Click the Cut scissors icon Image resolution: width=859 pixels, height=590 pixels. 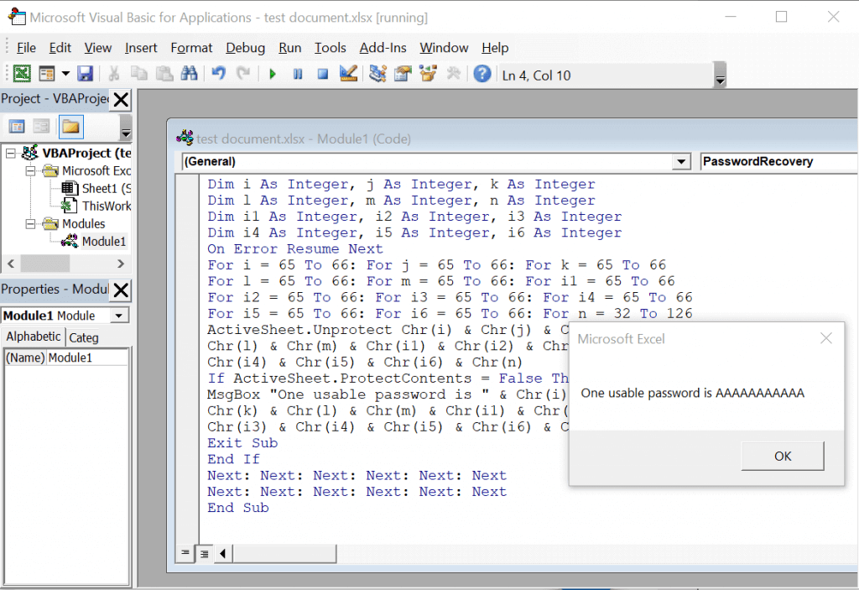[114, 74]
